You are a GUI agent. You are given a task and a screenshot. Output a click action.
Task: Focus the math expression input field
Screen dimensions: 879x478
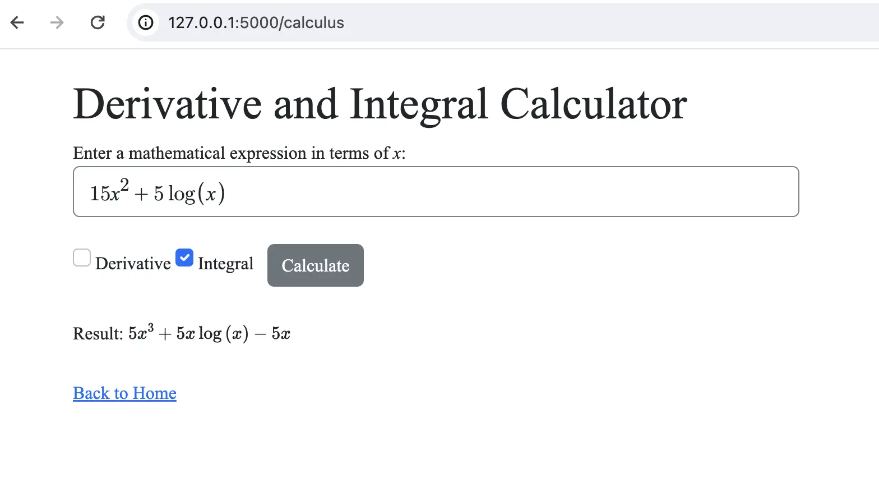[x=436, y=192]
